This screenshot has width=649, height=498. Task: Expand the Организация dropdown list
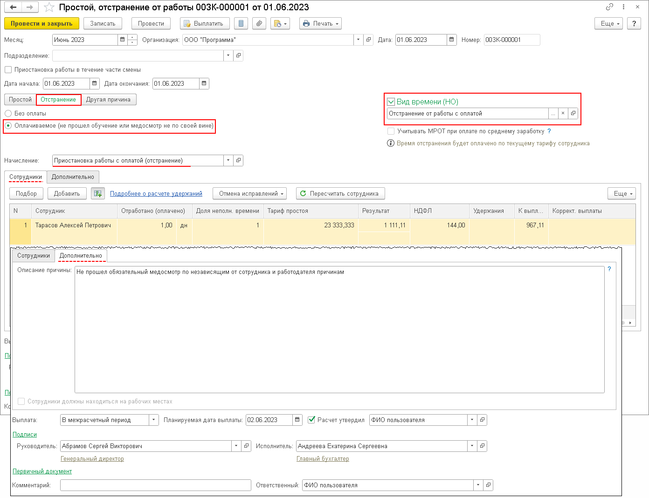(x=358, y=40)
